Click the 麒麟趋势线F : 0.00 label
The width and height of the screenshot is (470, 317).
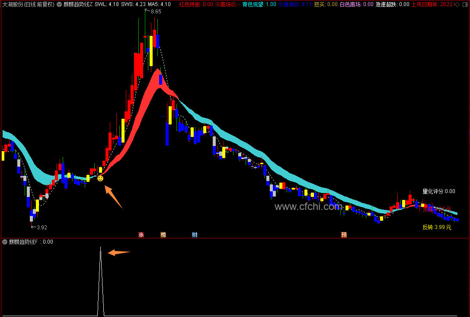(x=31, y=242)
